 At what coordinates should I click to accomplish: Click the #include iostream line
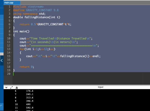pos(28,7)
